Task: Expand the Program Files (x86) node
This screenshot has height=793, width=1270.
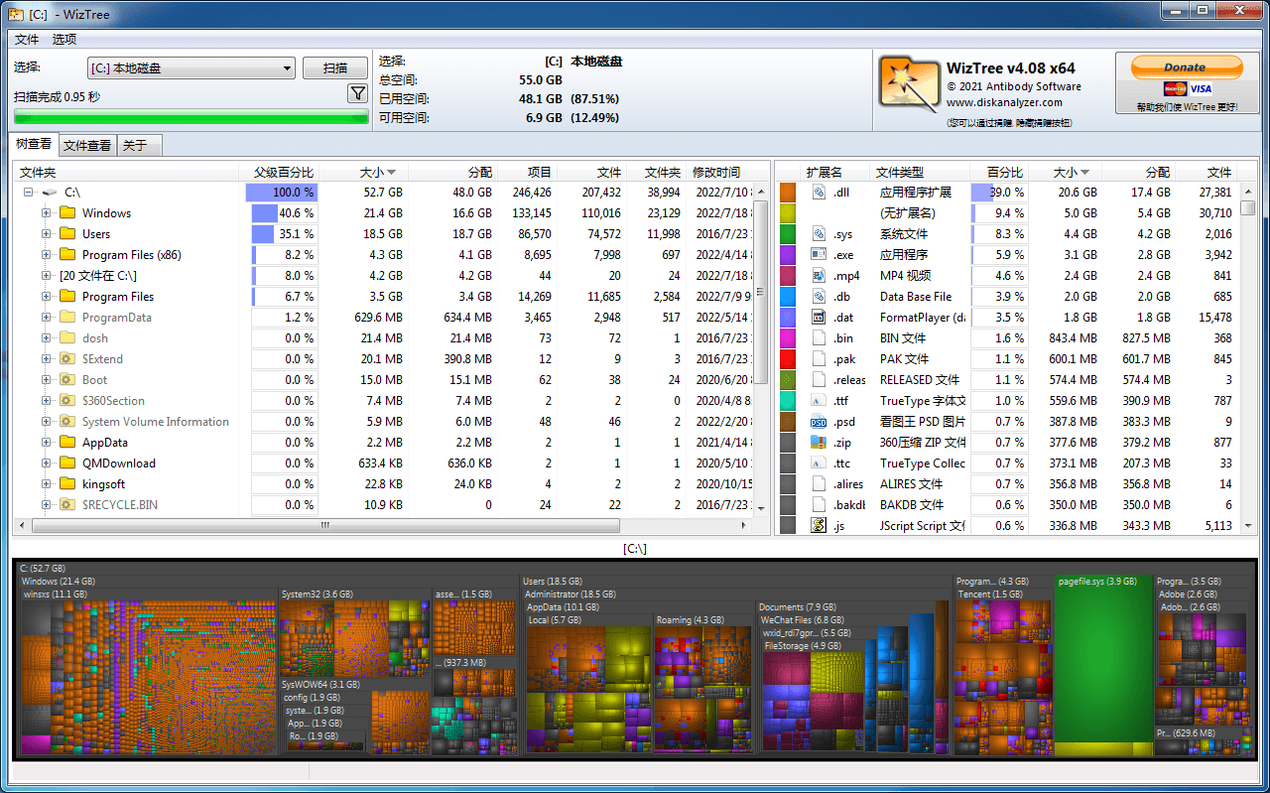Action: click(x=46, y=255)
